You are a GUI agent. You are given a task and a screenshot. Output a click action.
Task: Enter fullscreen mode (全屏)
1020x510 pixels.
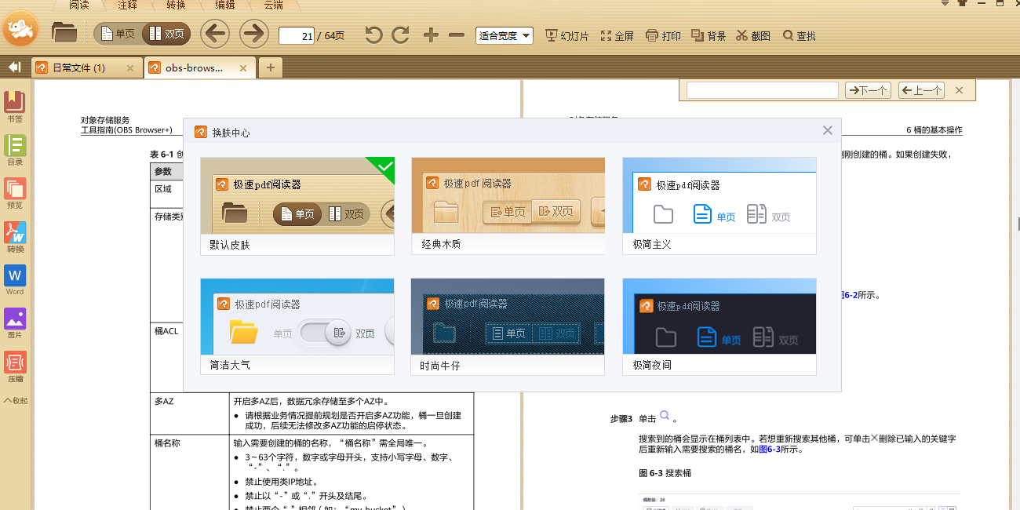coord(617,36)
